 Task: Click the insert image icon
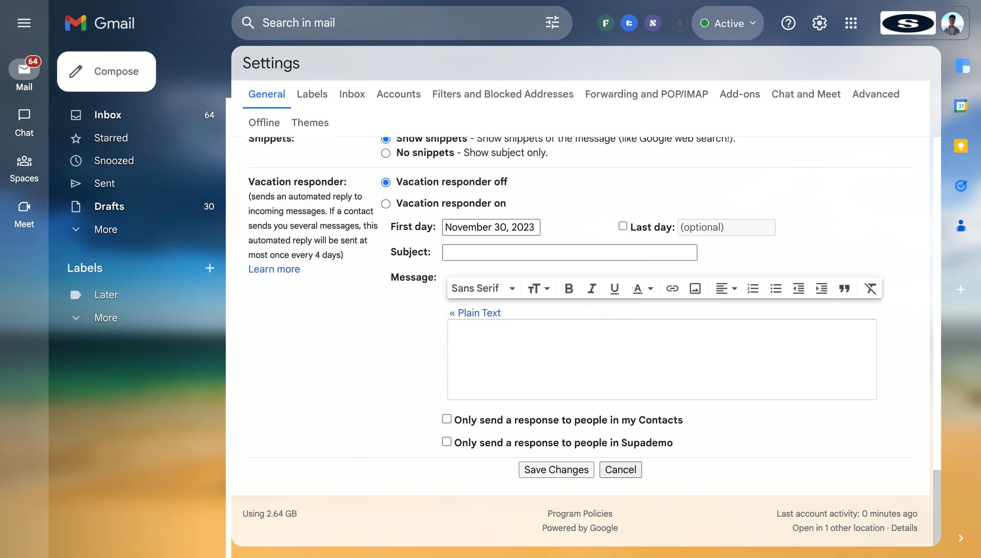[695, 289]
